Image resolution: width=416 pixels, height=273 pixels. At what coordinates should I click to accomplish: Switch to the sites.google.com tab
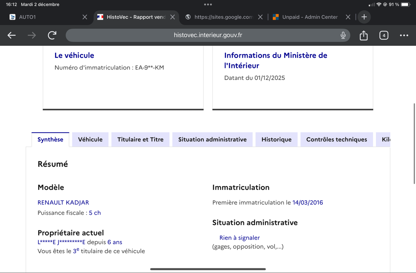[222, 17]
